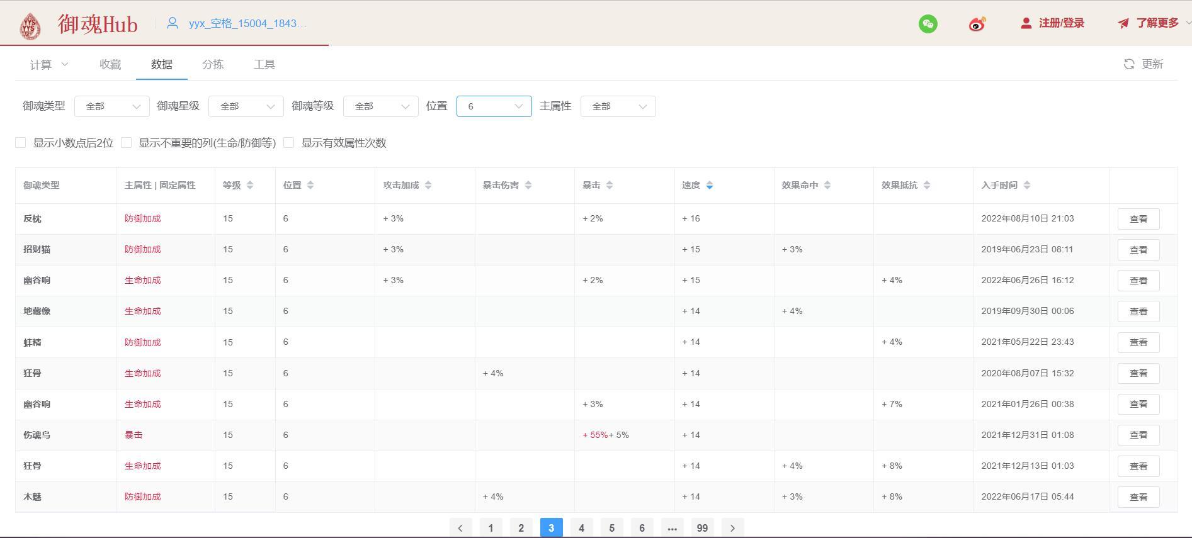Image resolution: width=1192 pixels, height=538 pixels.
Task: Click date 2019年06月23日 08:11
Action: coord(1027,249)
